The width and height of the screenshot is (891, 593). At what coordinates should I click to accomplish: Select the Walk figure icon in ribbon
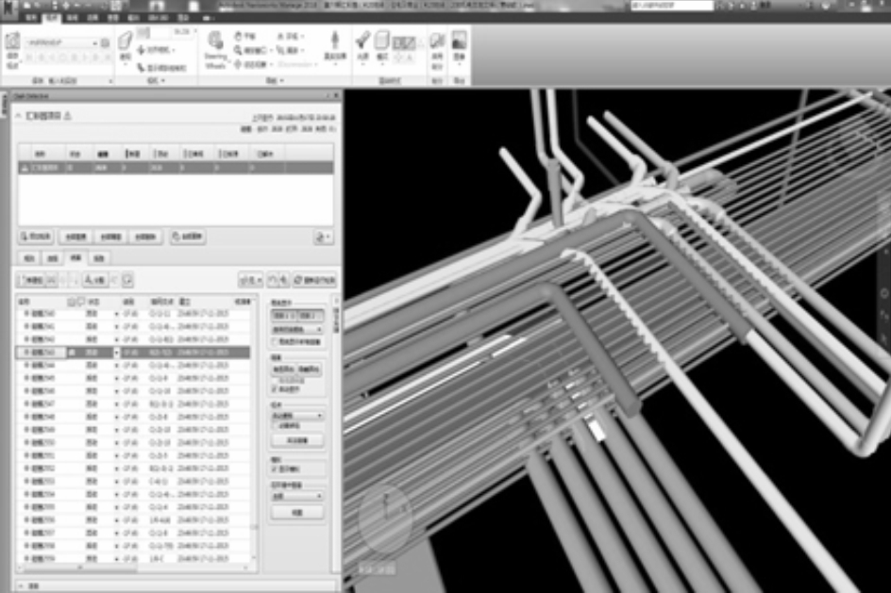(335, 44)
